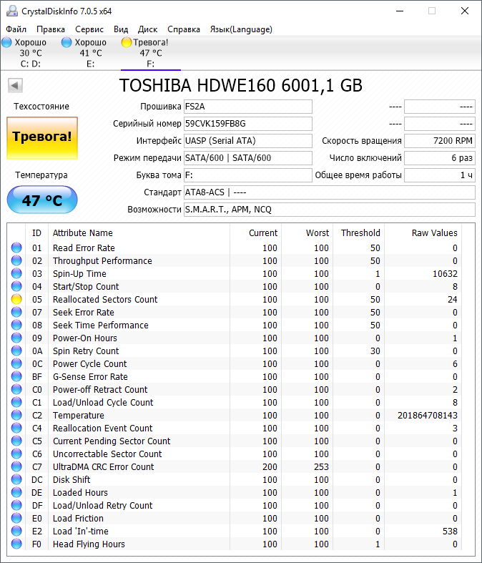Click the CrystalDiskInfo title bar app icon
The height and width of the screenshot is (563, 482).
[x=12, y=11]
